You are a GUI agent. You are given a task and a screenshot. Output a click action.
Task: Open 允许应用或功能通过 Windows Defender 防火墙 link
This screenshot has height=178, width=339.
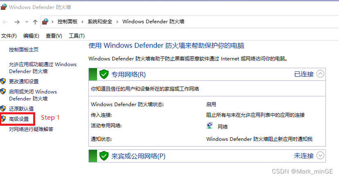(x=43, y=68)
